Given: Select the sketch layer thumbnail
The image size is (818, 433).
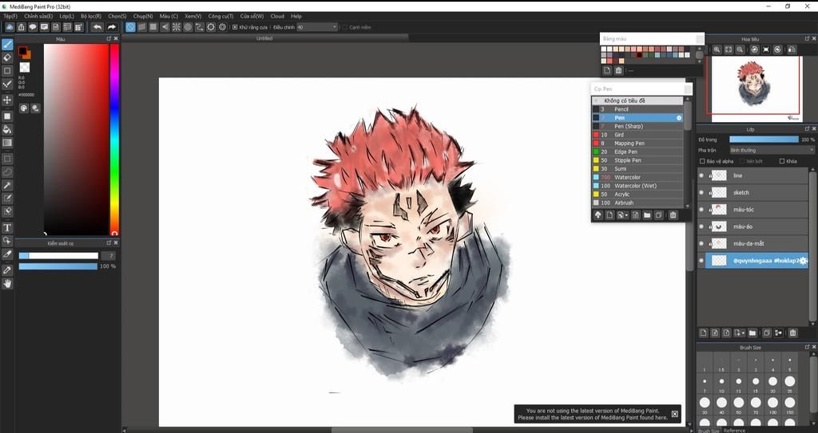Looking at the screenshot, I should [x=719, y=193].
